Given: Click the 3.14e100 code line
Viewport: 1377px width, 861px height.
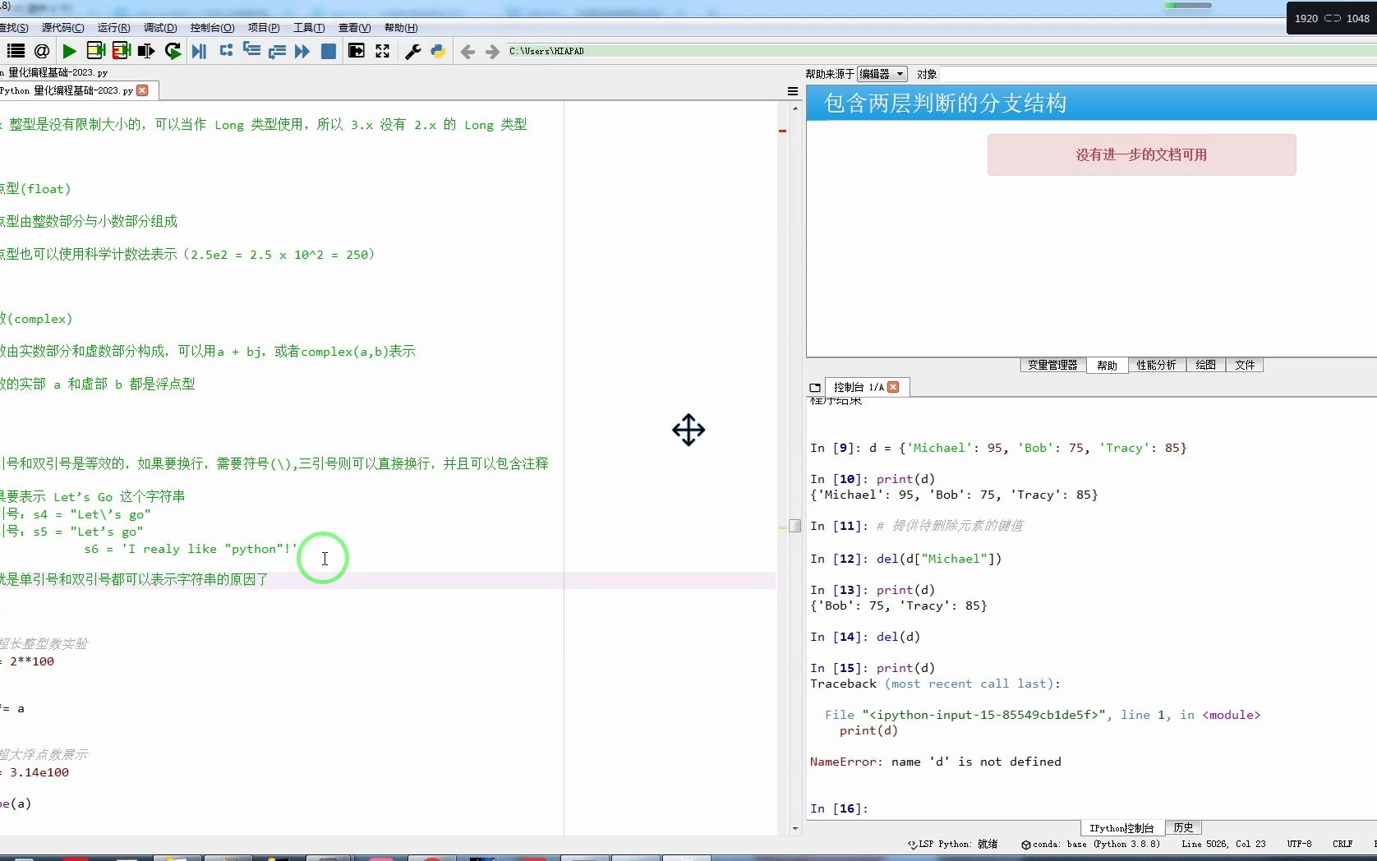Looking at the screenshot, I should tap(35, 772).
